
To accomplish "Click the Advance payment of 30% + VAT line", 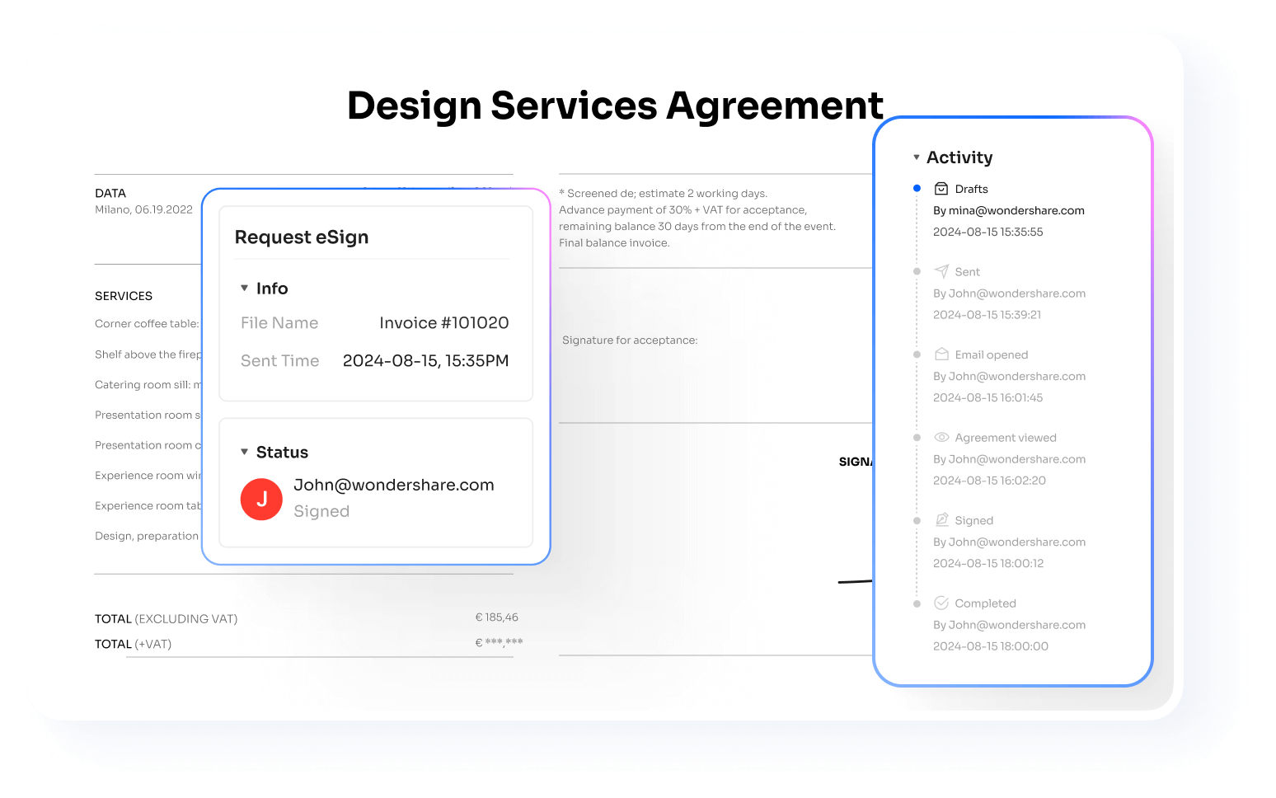I will pos(683,210).
